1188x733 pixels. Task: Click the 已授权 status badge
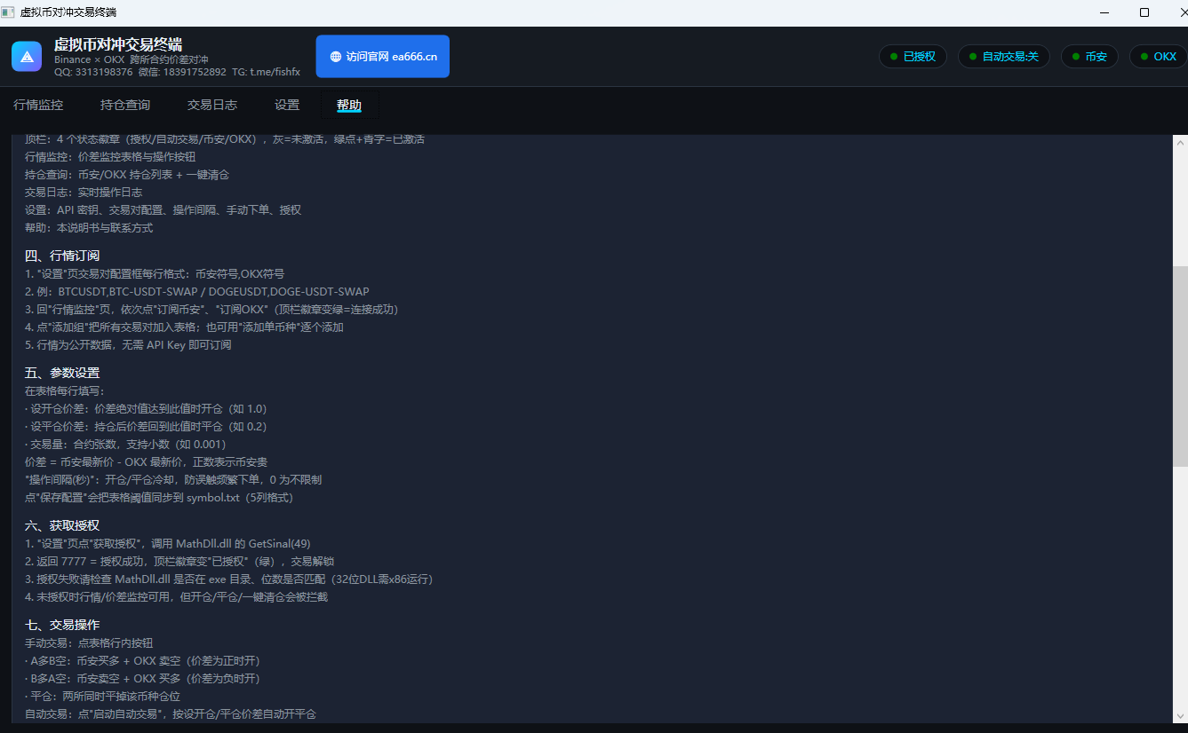click(913, 57)
